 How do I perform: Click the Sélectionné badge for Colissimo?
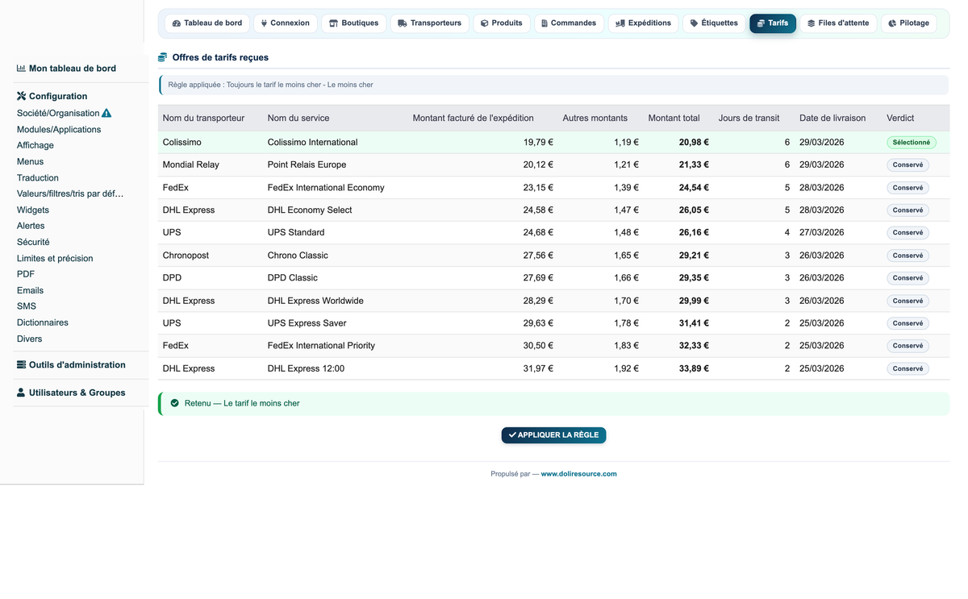pos(912,143)
